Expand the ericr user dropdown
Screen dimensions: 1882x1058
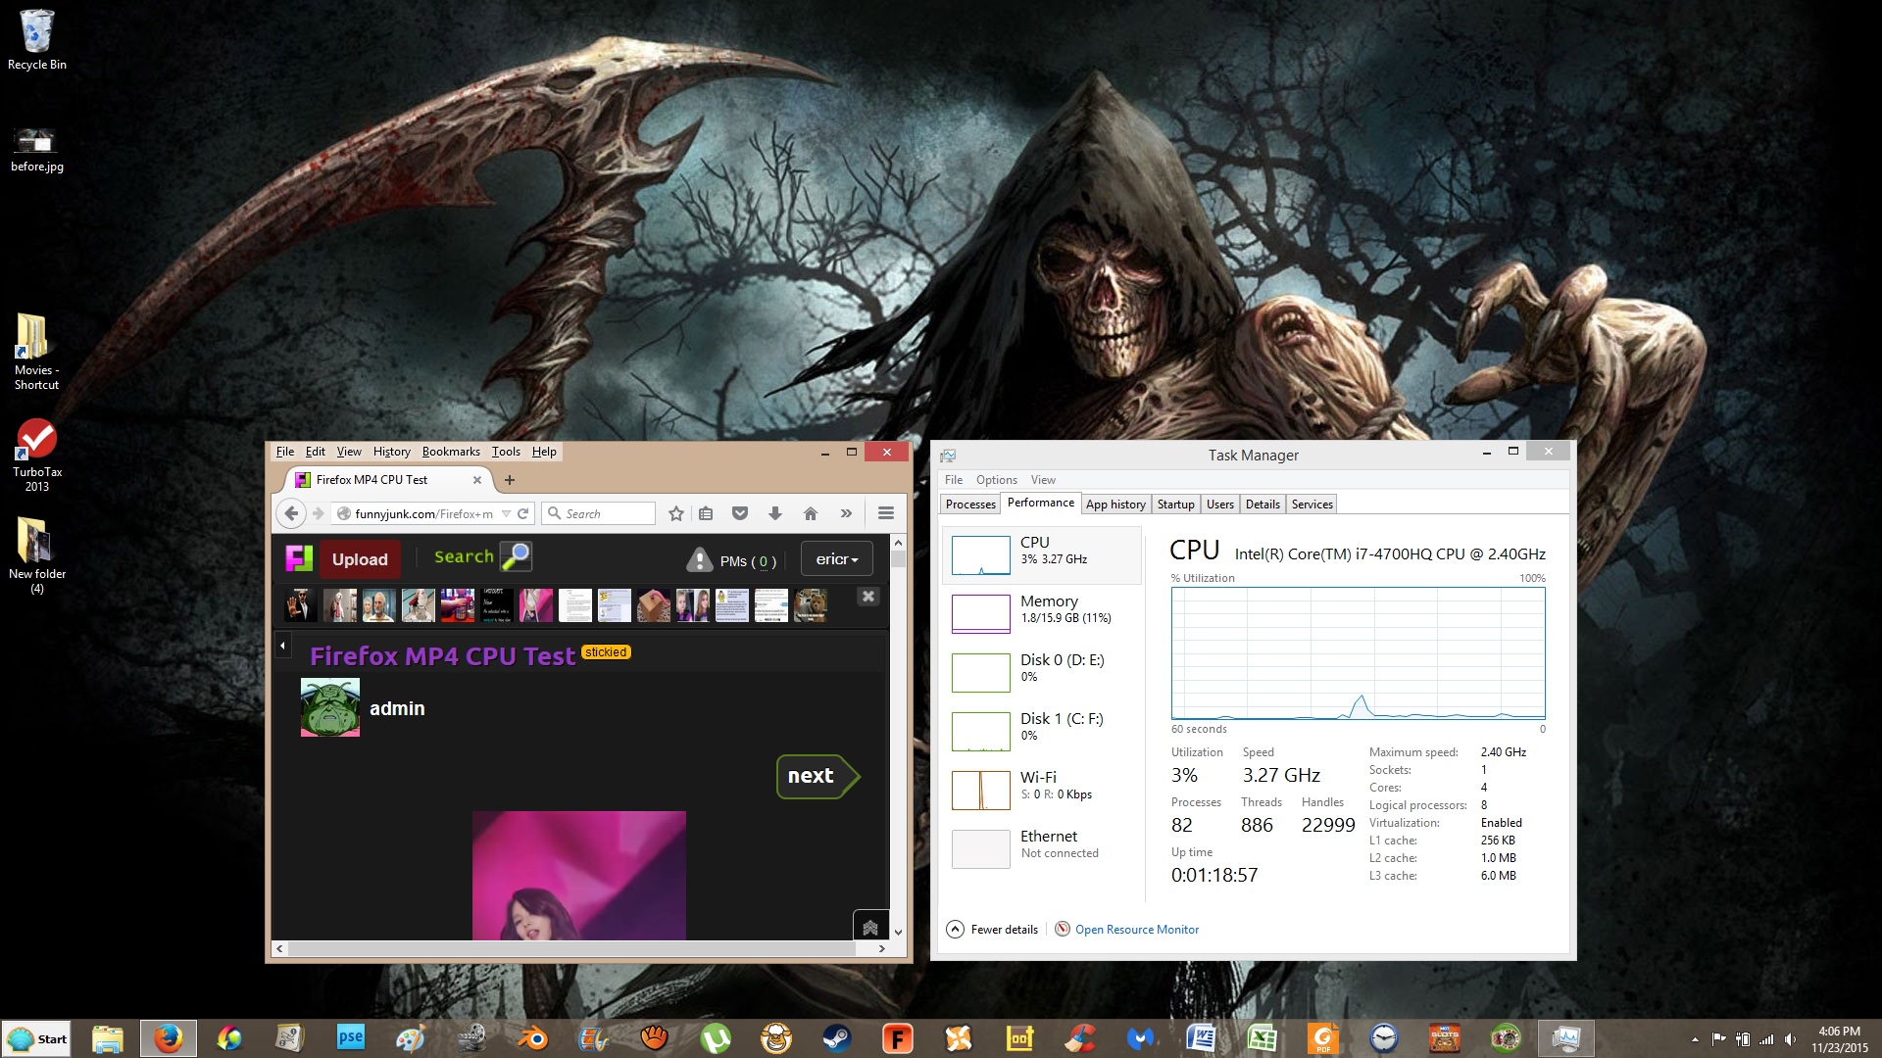[836, 559]
